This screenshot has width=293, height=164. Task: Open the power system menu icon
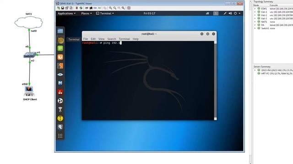[x=235, y=13]
